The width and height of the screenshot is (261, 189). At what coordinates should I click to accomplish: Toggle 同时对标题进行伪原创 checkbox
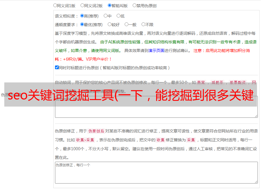coord(57,67)
